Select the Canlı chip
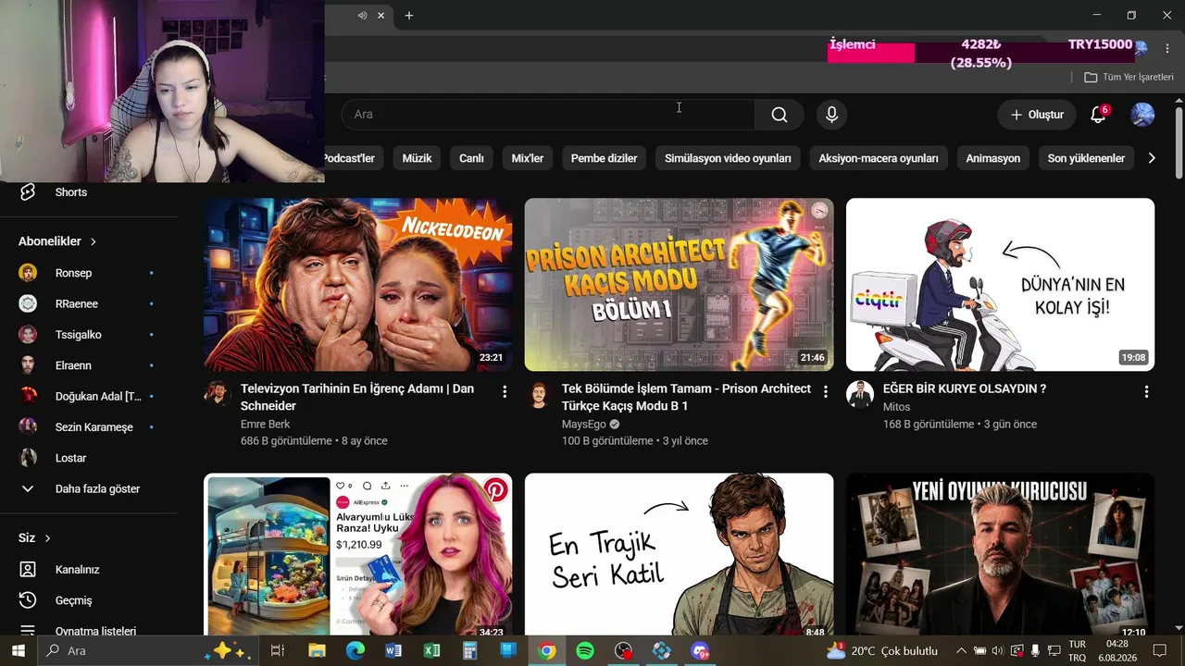This screenshot has height=666, width=1185. (x=471, y=158)
